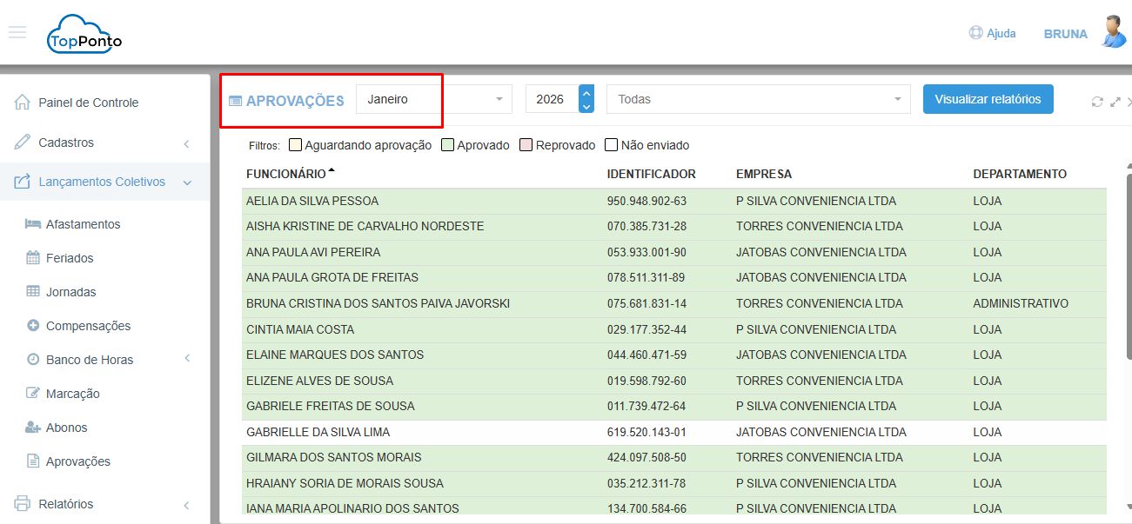Open the Janeiro month dropdown
The image size is (1132, 524).
434,99
